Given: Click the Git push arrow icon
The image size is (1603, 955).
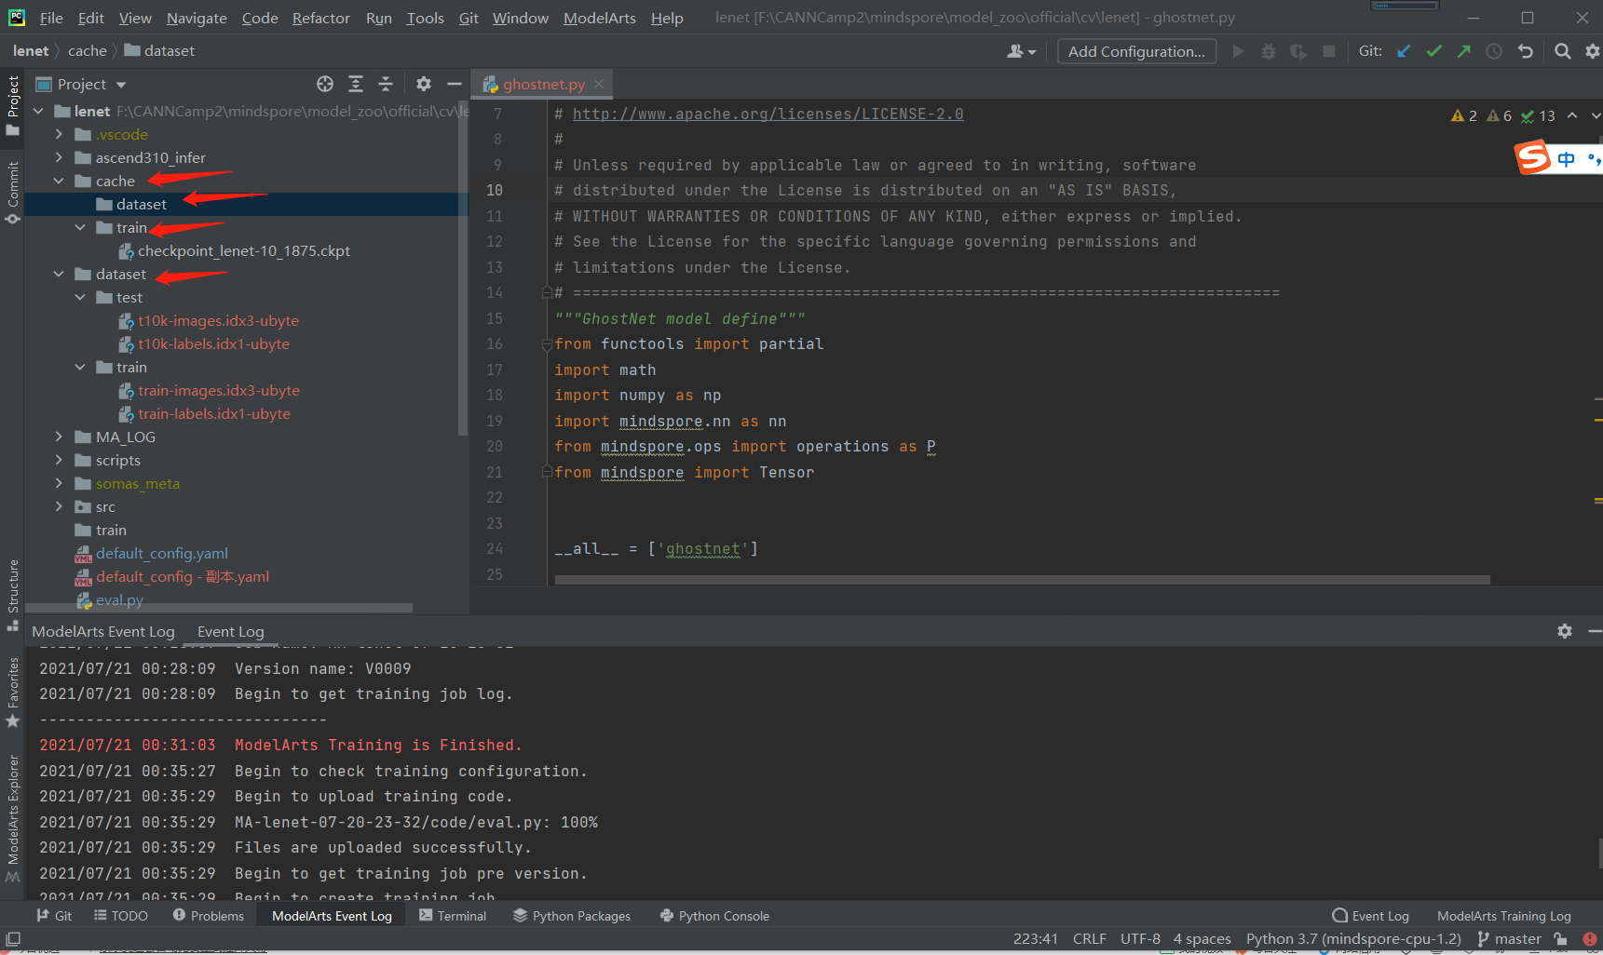Looking at the screenshot, I should pos(1464,51).
